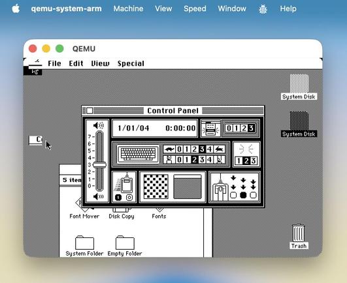
Task: Click the left finger icon in repeat-delay row
Action: [169, 160]
